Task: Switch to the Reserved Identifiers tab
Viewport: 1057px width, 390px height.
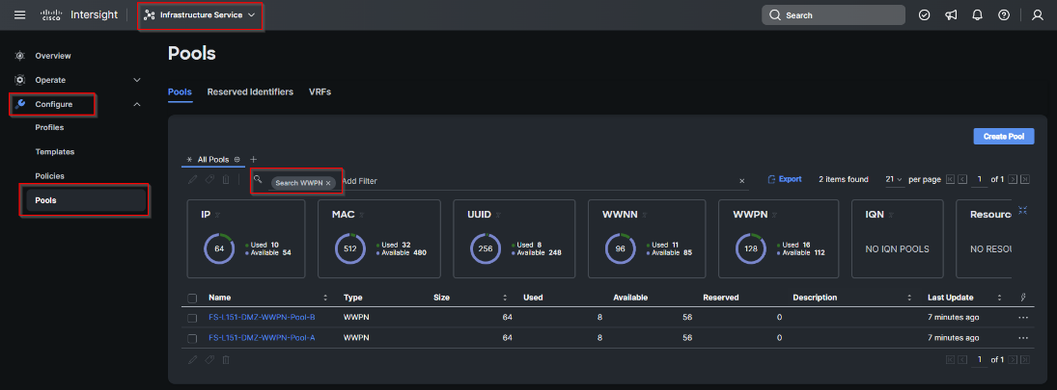Action: coord(250,91)
